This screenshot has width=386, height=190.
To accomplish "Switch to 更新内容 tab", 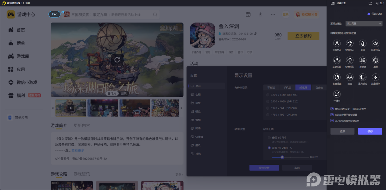I will pyautogui.click(x=82, y=125).
